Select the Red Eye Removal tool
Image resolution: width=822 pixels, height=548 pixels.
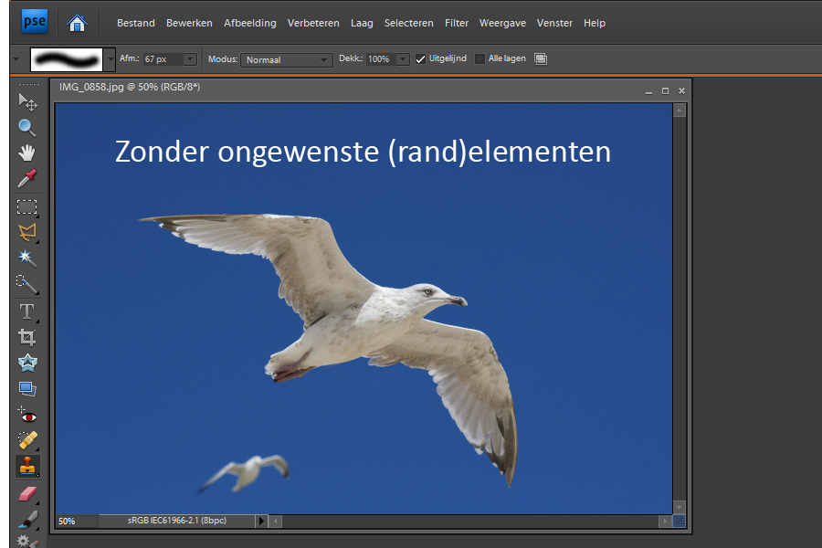27,415
